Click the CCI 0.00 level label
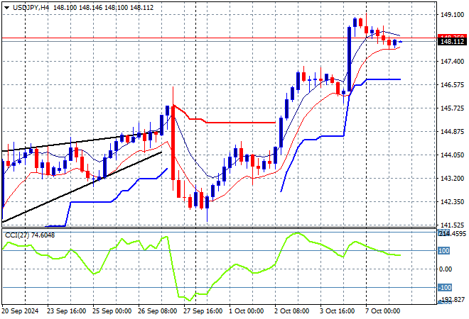The height and width of the screenshot is (319, 469). 446,269
